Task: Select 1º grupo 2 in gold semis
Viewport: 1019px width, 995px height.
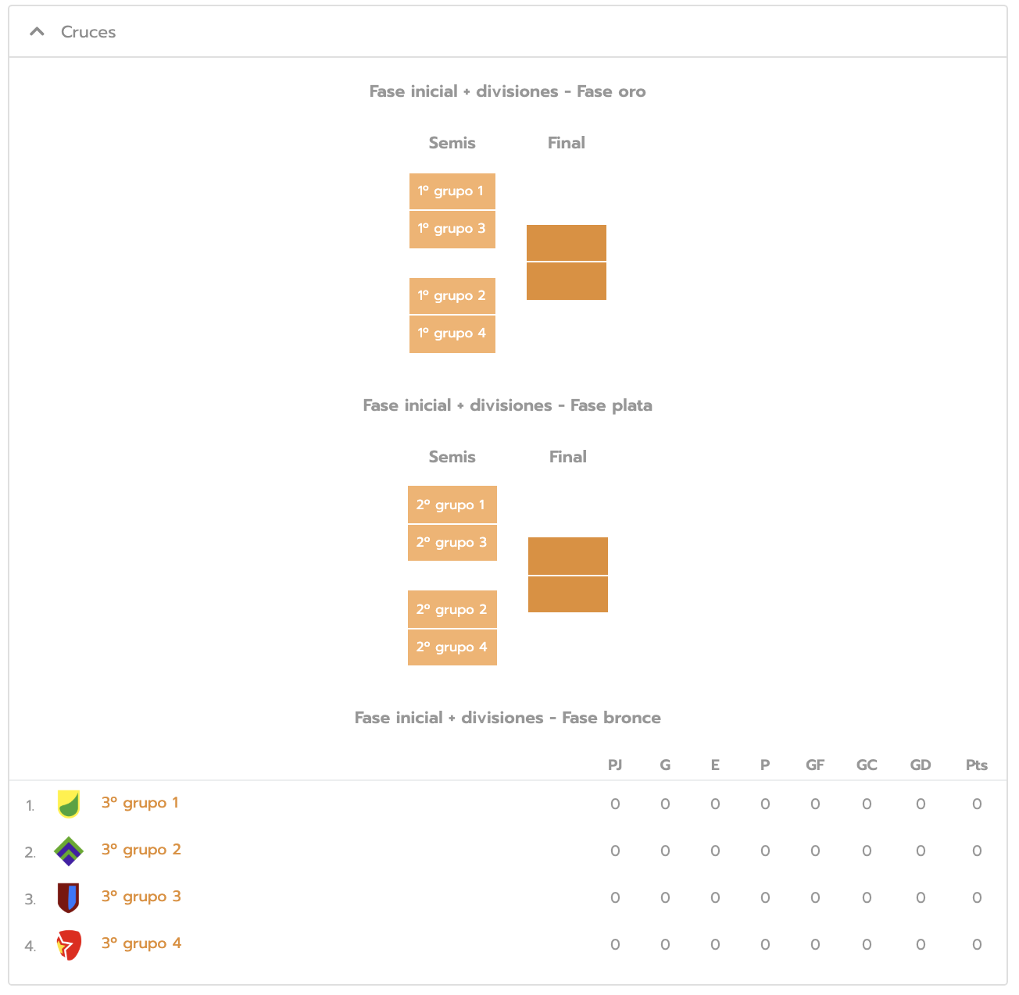Action: pos(452,296)
